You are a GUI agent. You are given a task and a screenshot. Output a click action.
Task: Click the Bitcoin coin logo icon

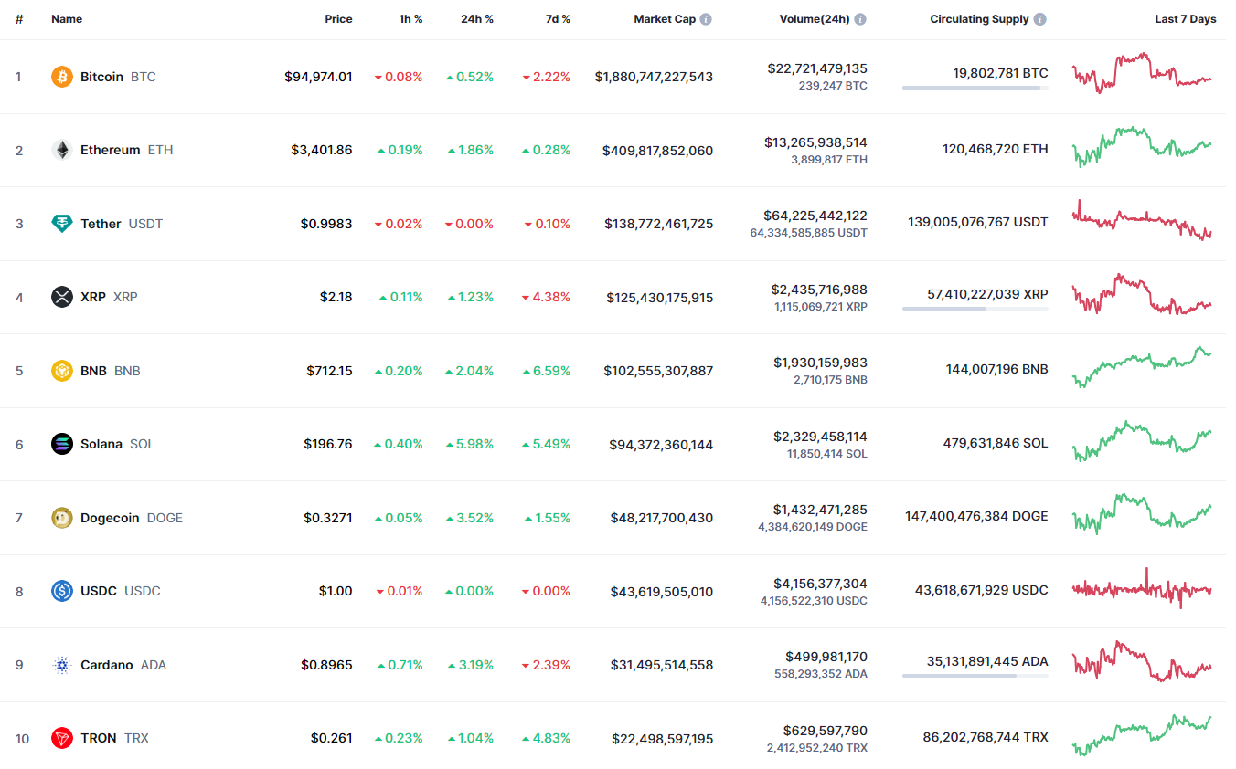tap(62, 77)
